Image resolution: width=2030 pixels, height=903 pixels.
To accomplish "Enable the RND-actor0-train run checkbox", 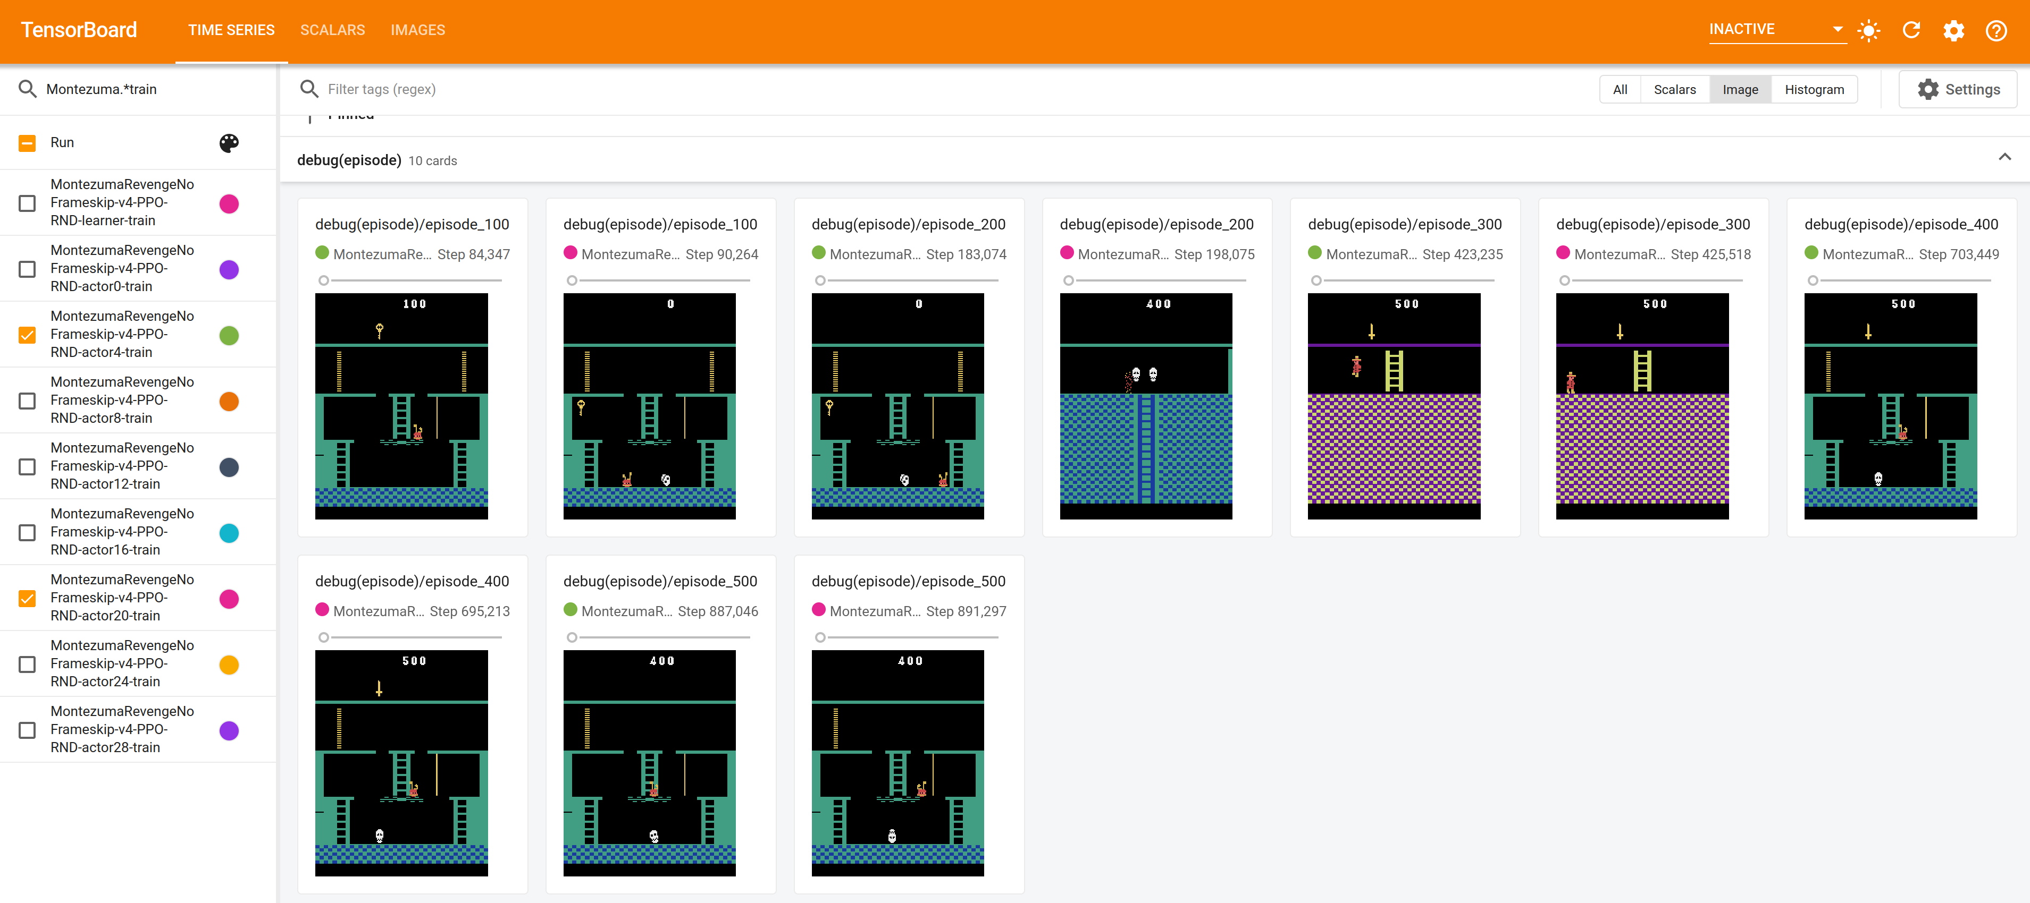I will pyautogui.click(x=27, y=269).
